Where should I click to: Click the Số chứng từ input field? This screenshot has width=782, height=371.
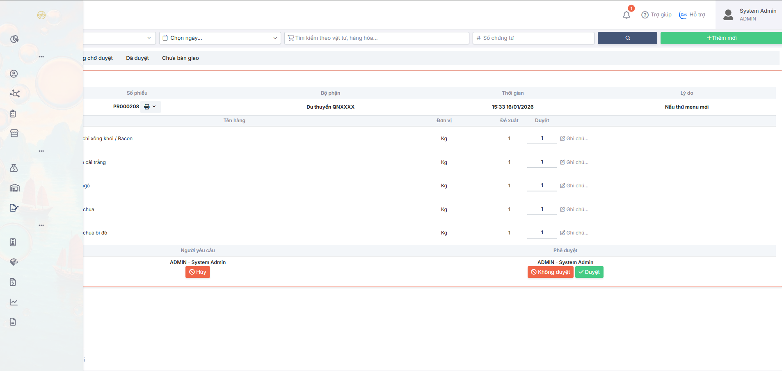coord(533,38)
